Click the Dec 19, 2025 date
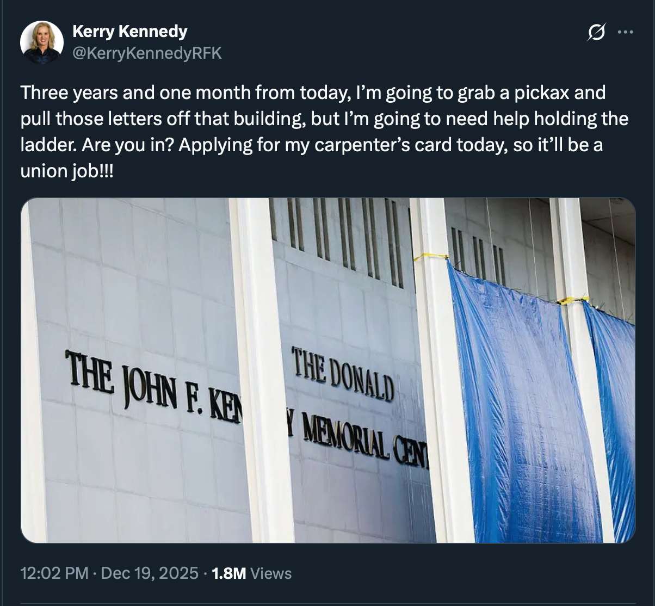Screen dimensions: 655x606 (x=150, y=573)
